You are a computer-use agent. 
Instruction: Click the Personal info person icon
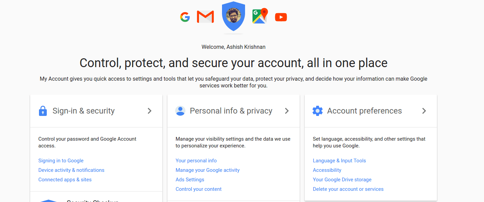(x=180, y=111)
